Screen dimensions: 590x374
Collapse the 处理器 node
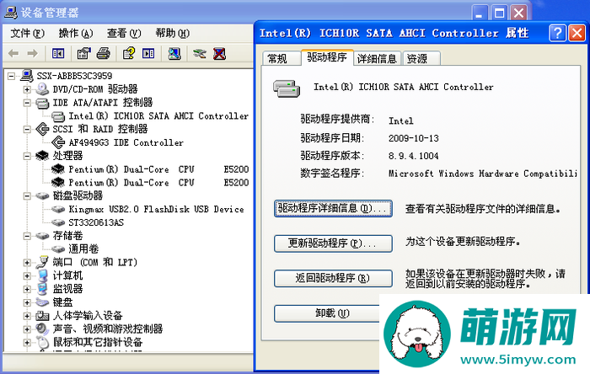click(x=27, y=156)
